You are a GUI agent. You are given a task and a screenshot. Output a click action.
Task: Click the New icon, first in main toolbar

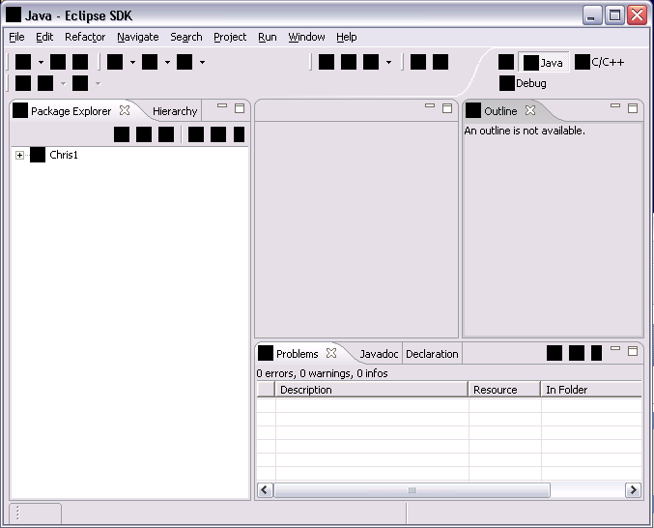pos(23,62)
